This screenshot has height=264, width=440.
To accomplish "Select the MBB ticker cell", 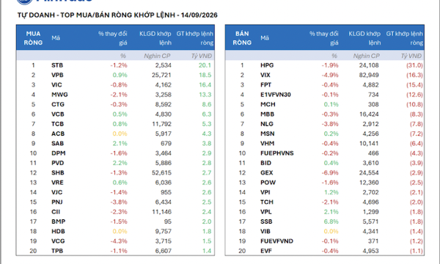I will (x=267, y=114).
